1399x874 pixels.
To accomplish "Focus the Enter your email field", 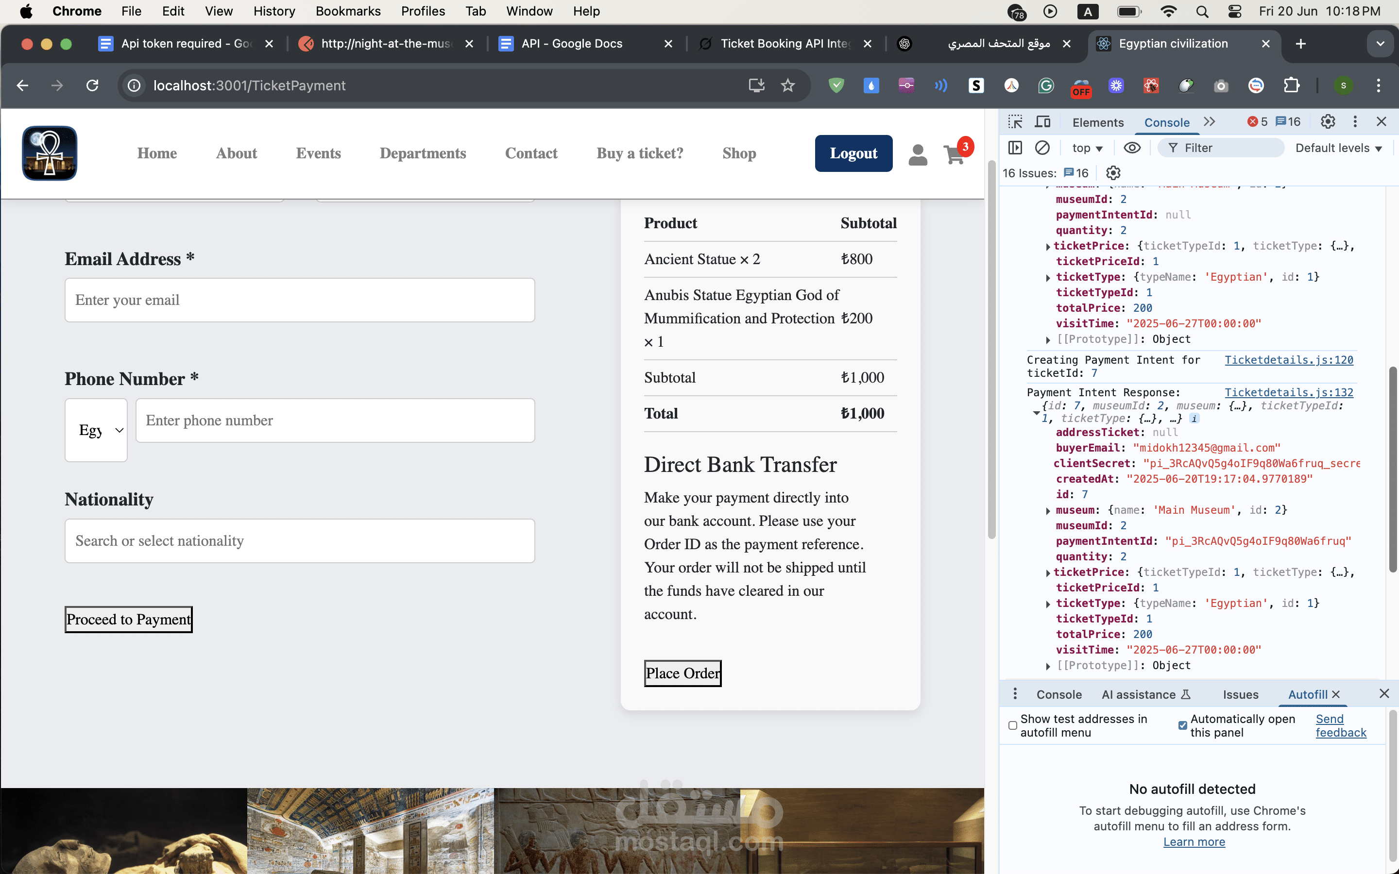I will coord(299,300).
